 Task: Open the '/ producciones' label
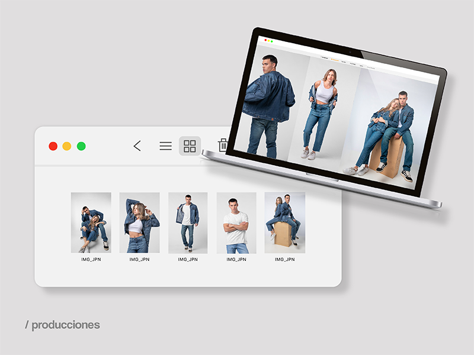pyautogui.click(x=63, y=325)
